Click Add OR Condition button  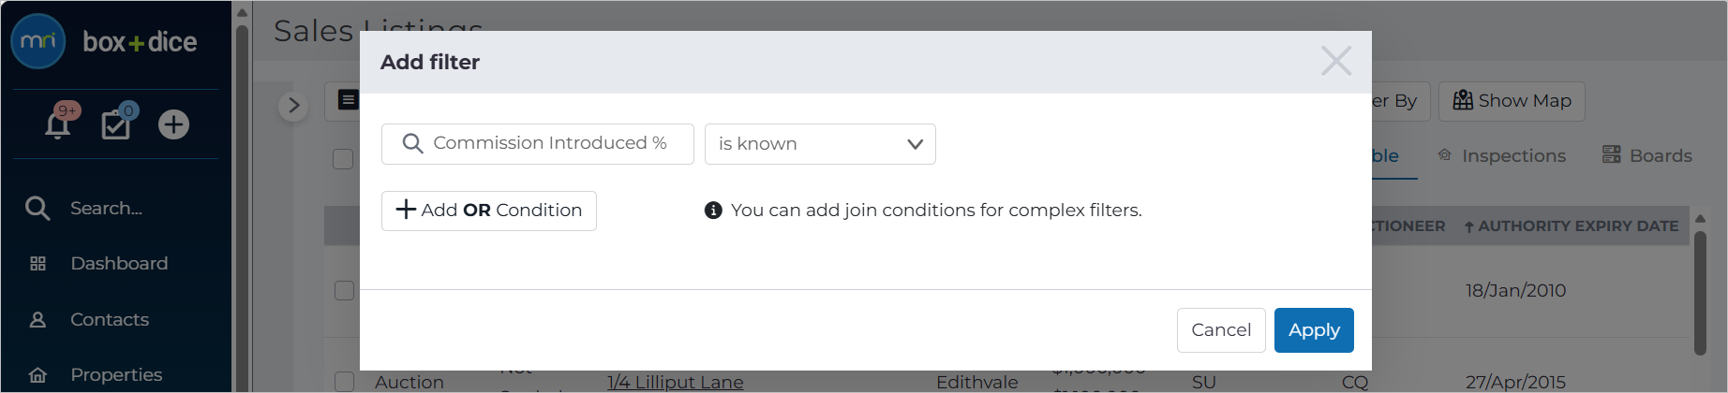(489, 211)
